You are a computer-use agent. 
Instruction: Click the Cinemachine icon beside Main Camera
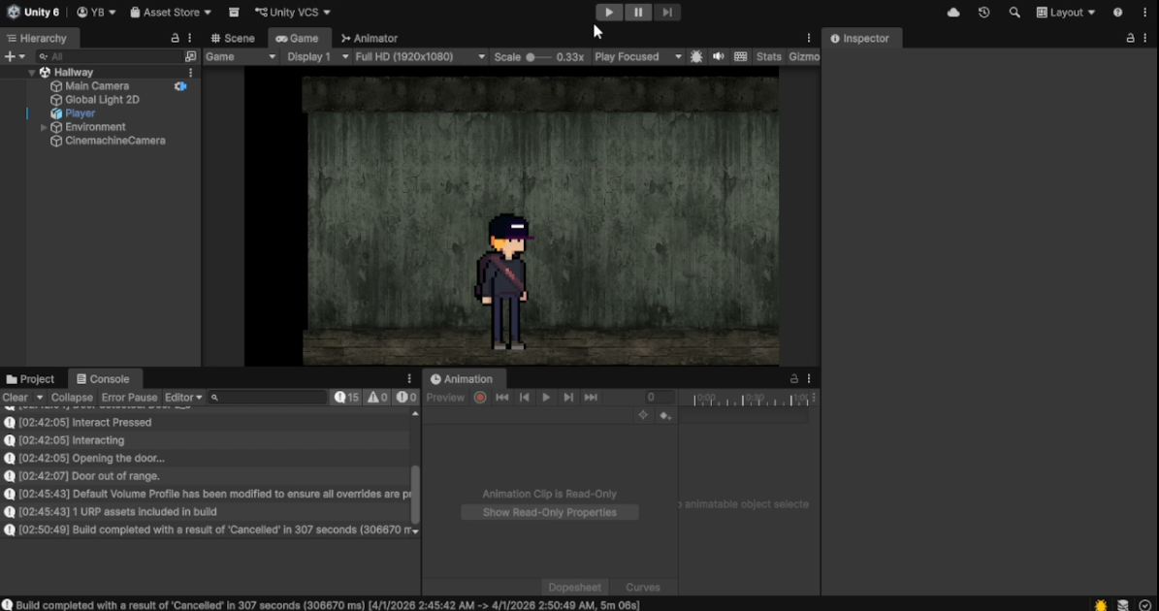[180, 86]
